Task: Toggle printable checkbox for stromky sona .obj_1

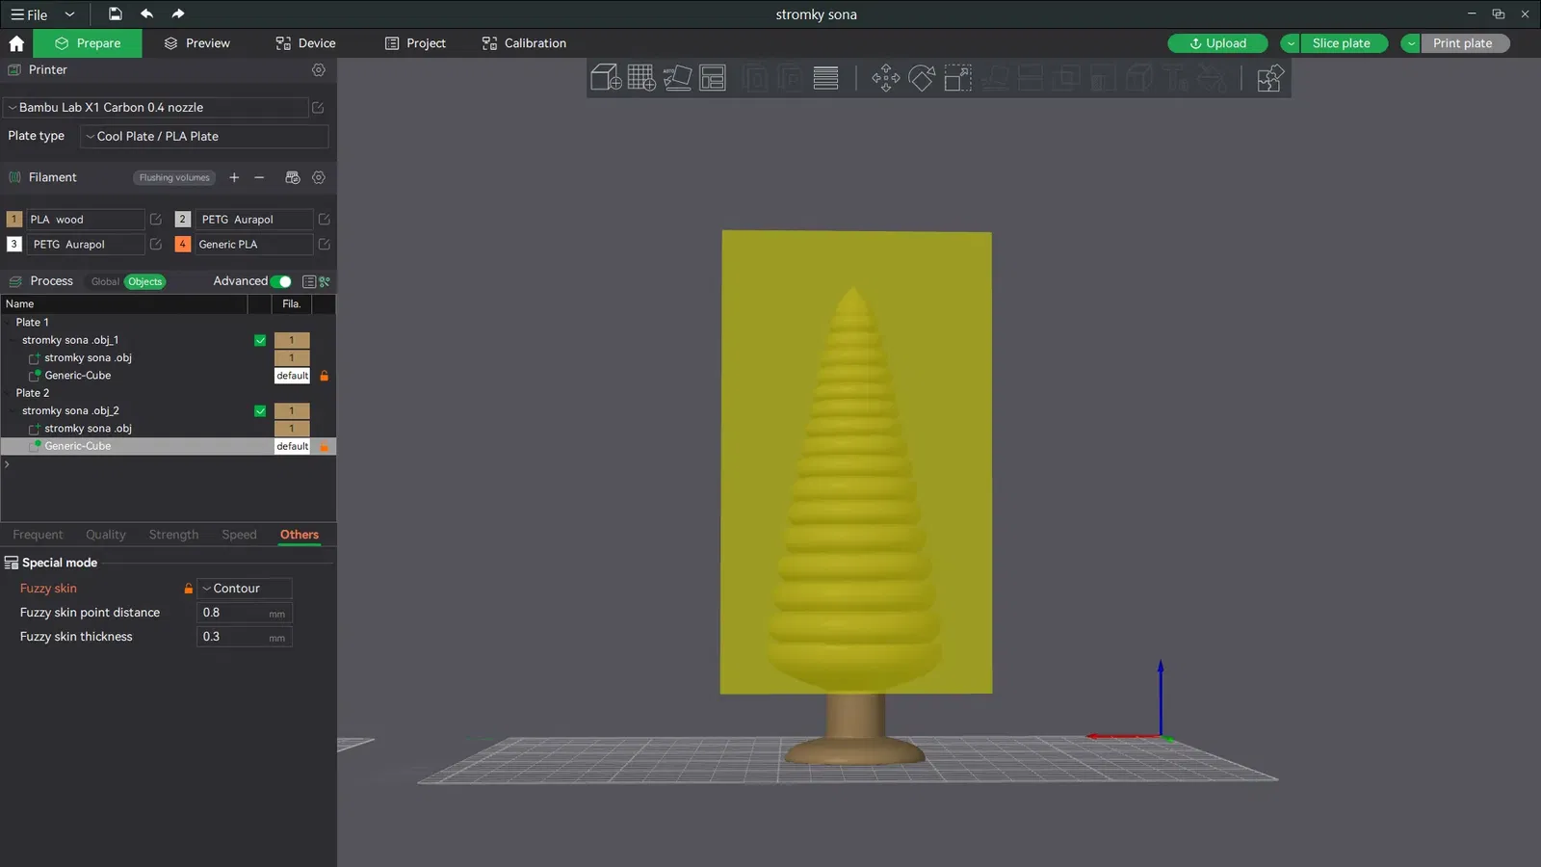Action: (260, 340)
